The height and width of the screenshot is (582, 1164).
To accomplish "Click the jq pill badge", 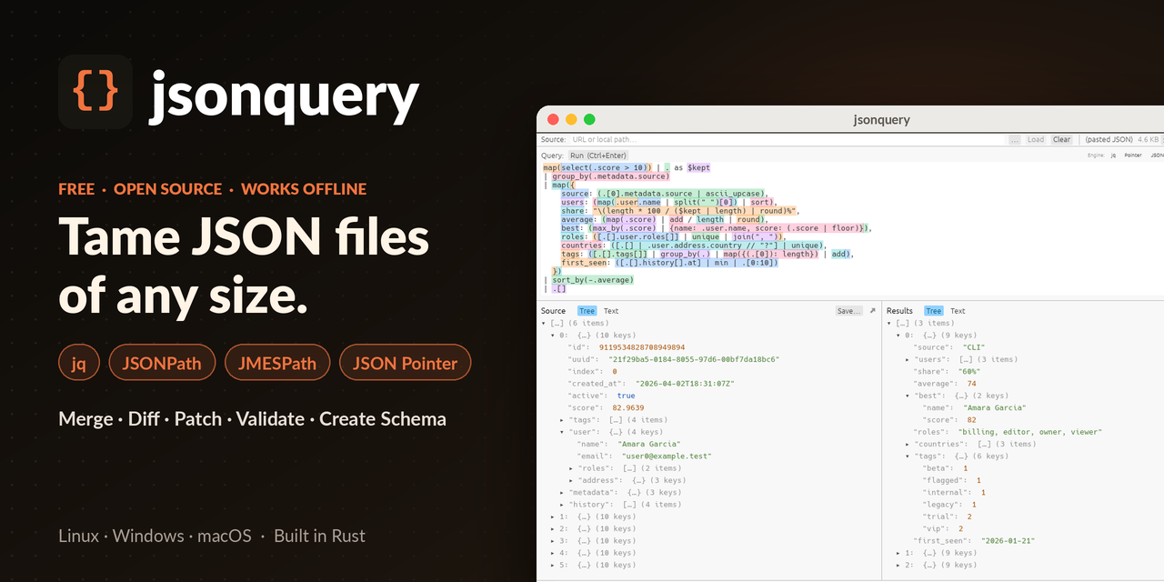I will click(79, 363).
